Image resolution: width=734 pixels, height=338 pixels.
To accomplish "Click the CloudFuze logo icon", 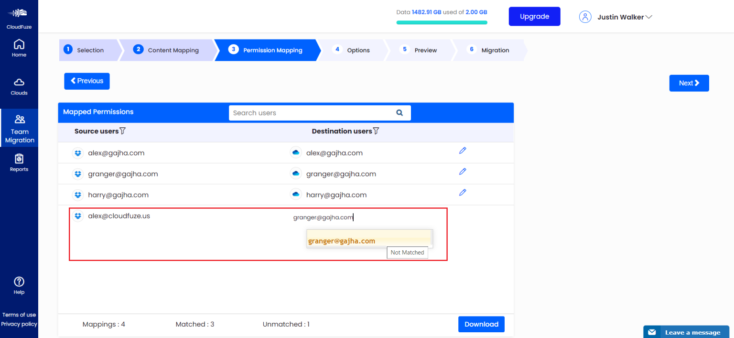I will click(19, 14).
